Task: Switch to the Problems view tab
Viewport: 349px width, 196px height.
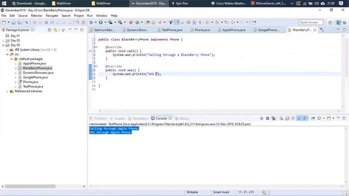Action: tap(98, 119)
